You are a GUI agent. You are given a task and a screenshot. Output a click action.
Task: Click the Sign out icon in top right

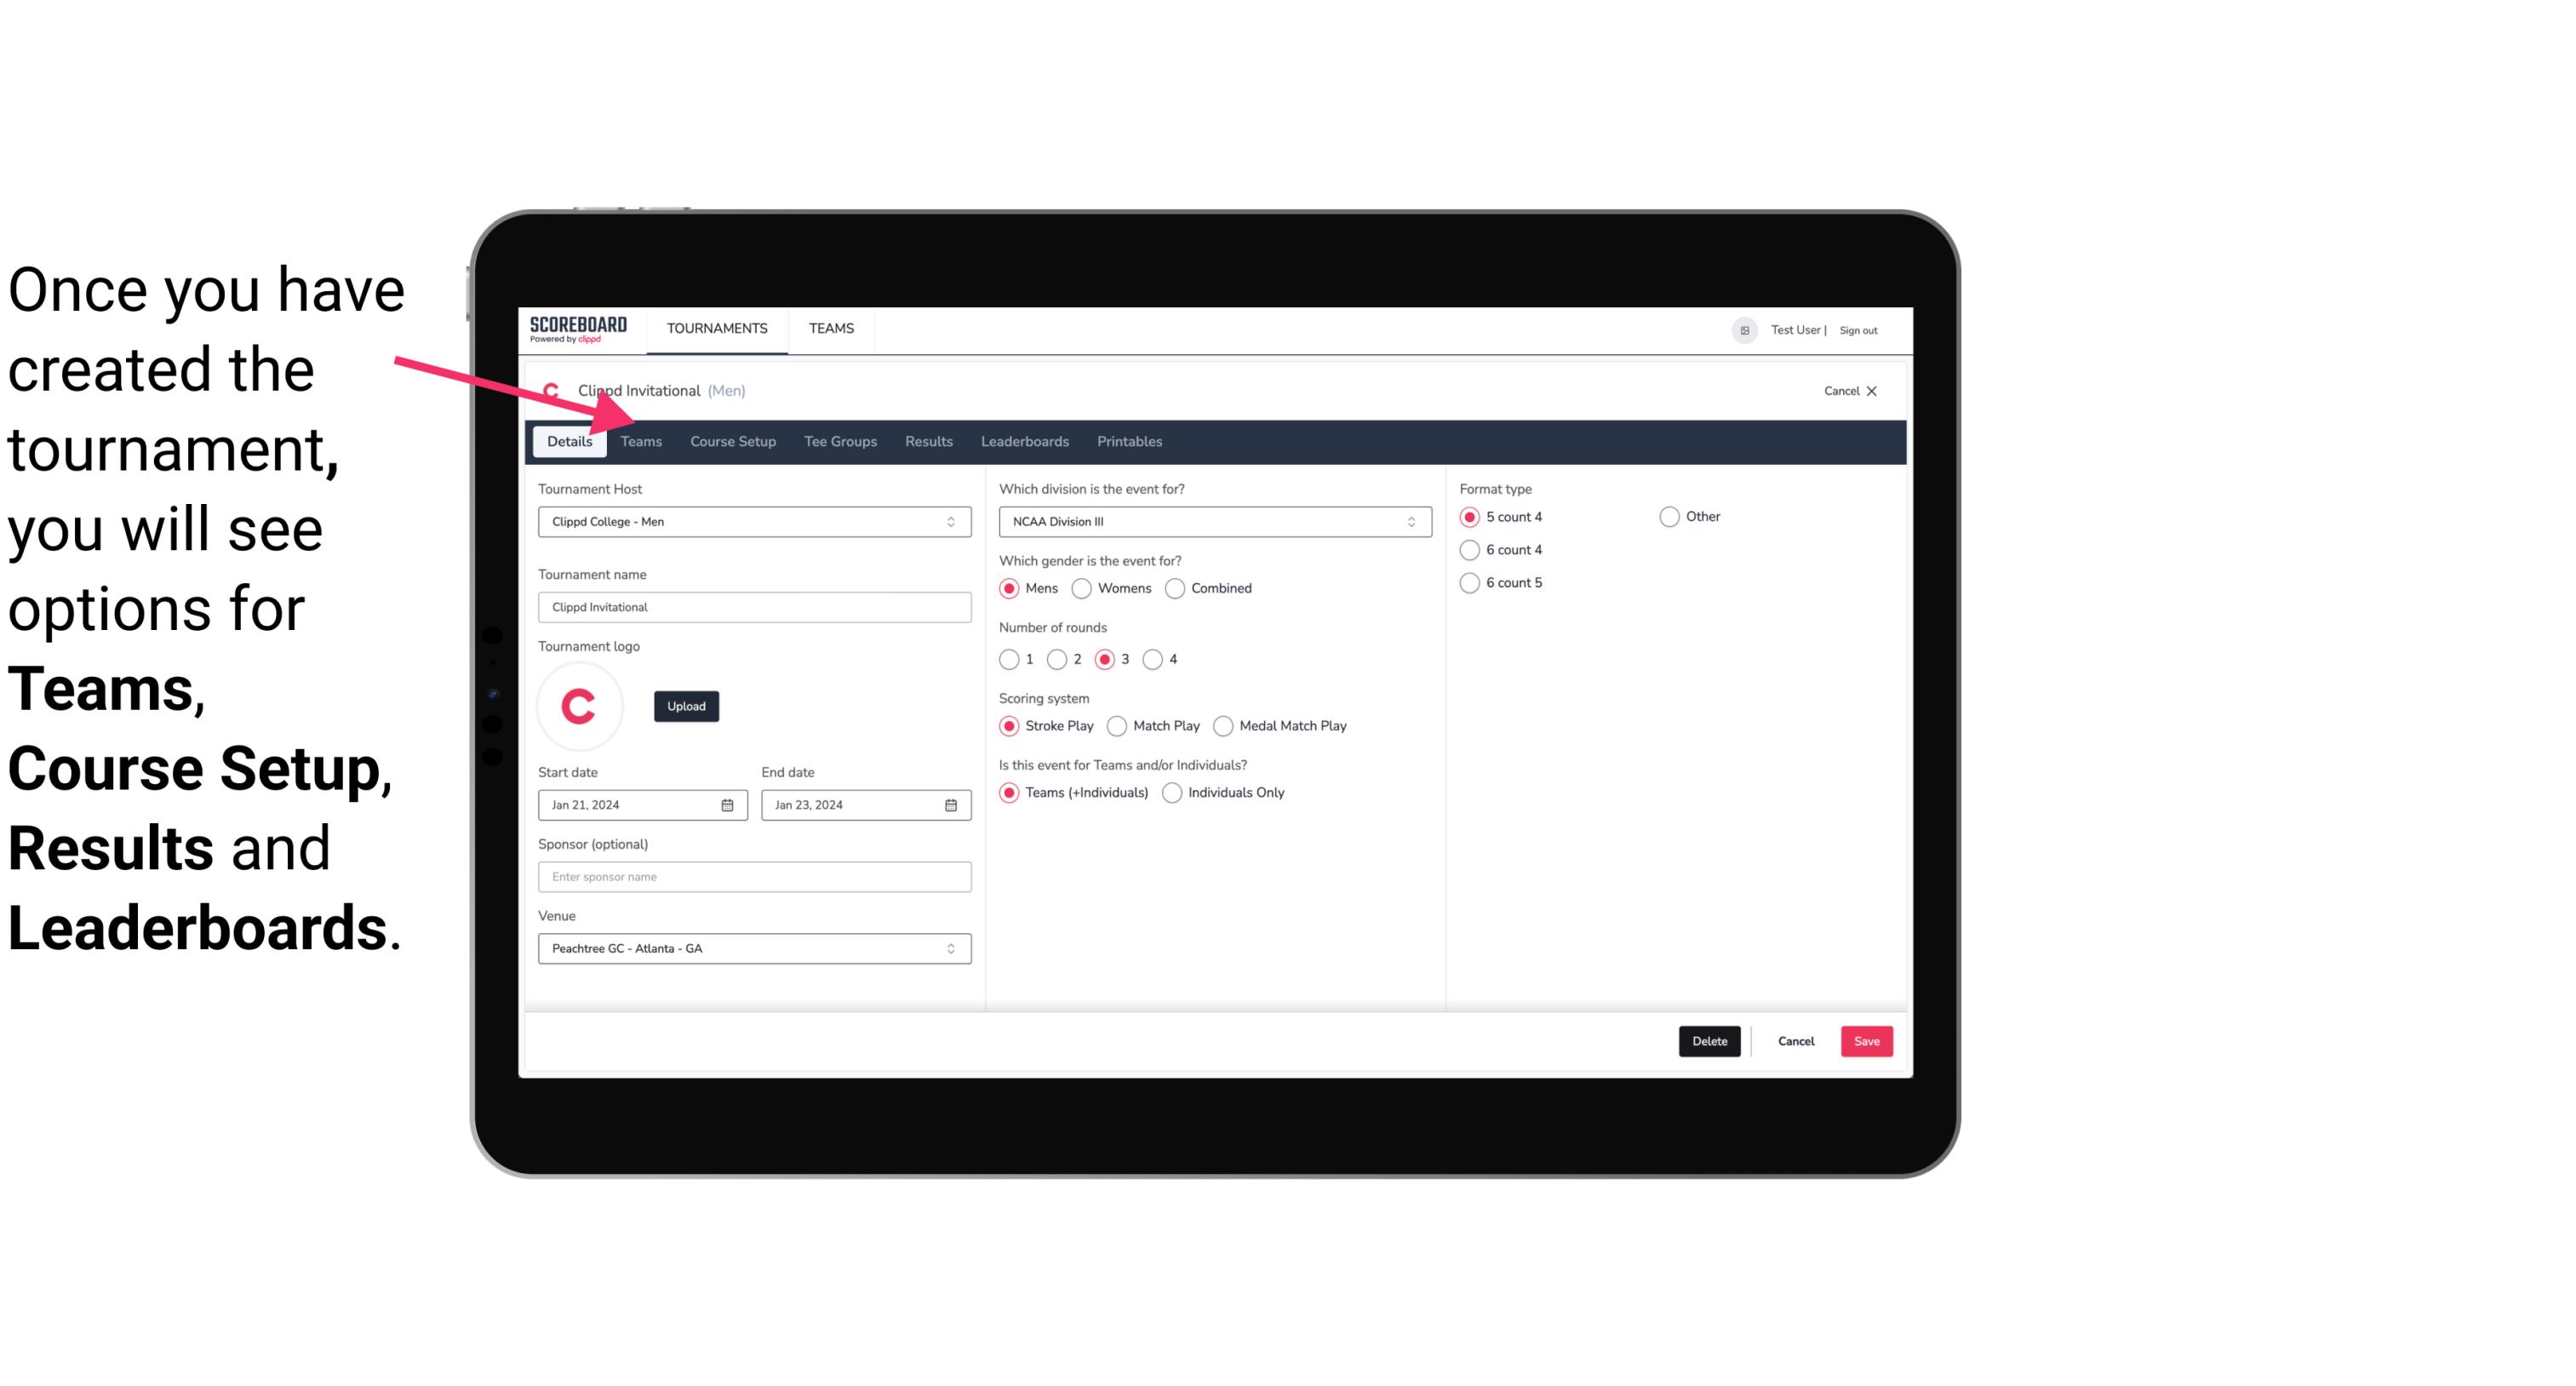click(1859, 329)
